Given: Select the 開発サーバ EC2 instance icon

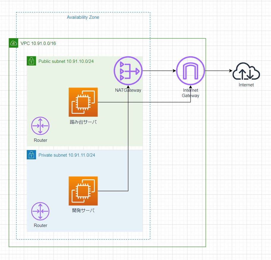Looking at the screenshot, I should pyautogui.click(x=83, y=191).
